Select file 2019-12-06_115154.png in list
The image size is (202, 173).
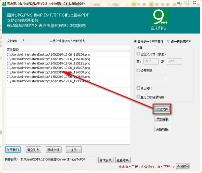tap(48, 54)
